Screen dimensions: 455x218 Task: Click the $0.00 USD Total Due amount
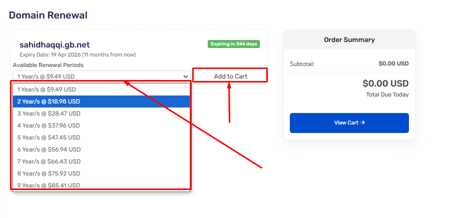click(385, 83)
